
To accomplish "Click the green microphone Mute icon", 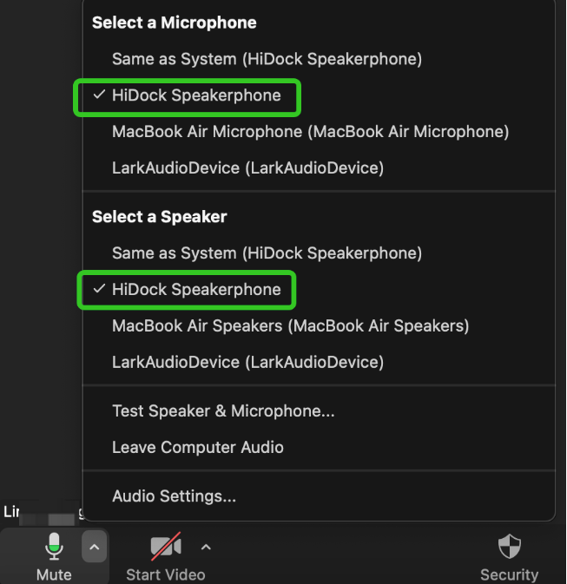I will [x=54, y=547].
